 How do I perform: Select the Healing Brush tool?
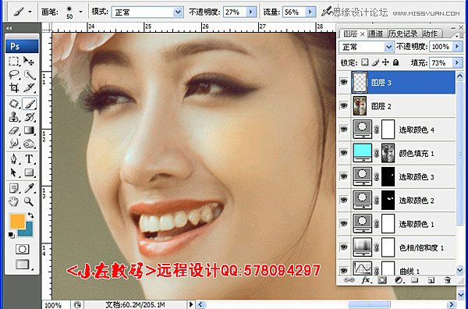(14, 104)
